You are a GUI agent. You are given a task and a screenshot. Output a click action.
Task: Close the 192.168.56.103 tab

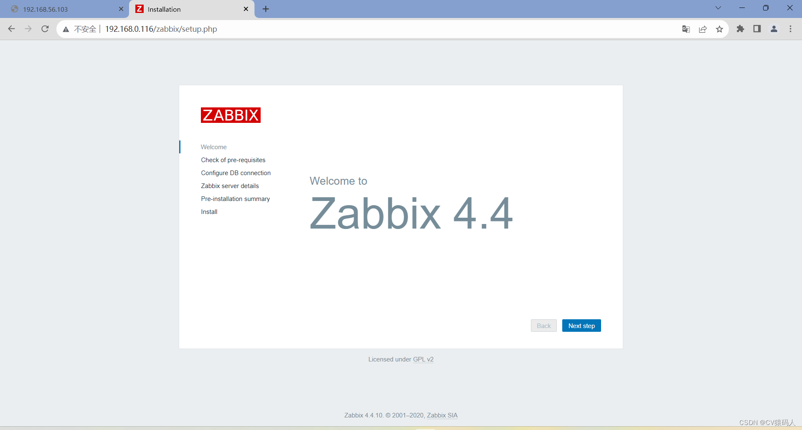(121, 9)
